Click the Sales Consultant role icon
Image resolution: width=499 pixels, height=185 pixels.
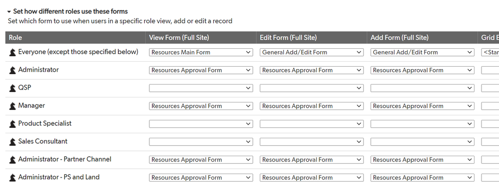coord(12,142)
